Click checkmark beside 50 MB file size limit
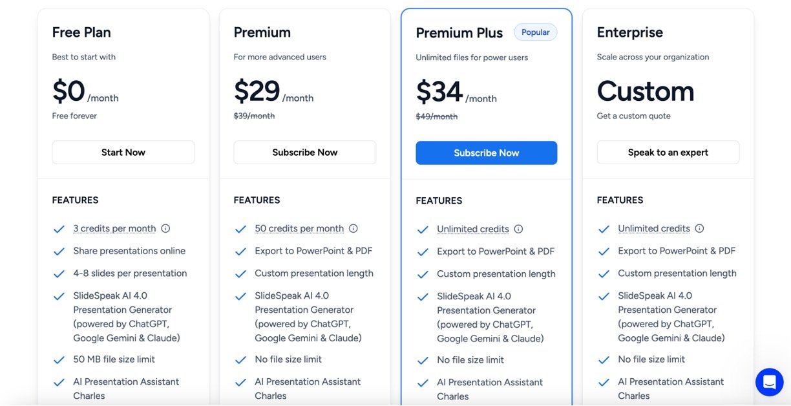Image resolution: width=791 pixels, height=406 pixels. (59, 360)
